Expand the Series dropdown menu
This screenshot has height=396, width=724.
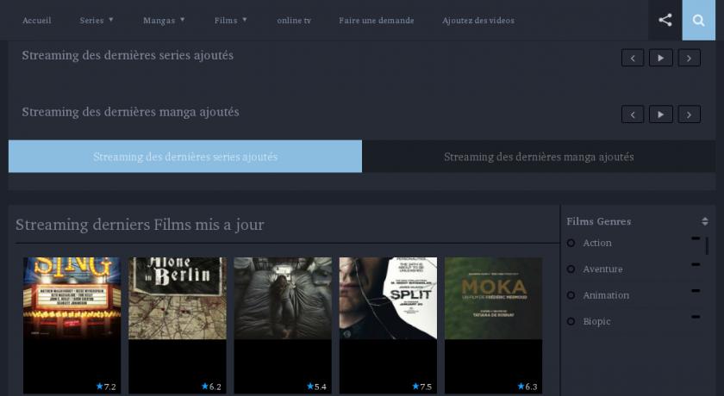pyautogui.click(x=96, y=21)
